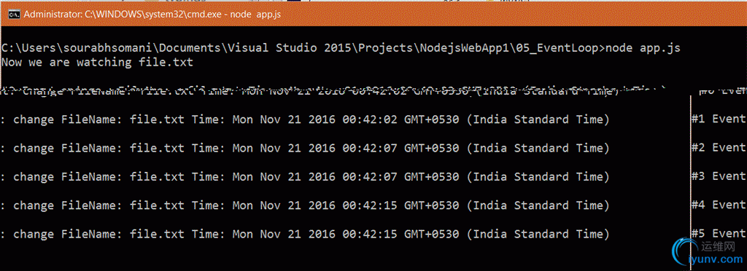Image resolution: width=747 pixels, height=271 pixels.
Task: Click the '#3 Event' label on right
Action: 719,176
